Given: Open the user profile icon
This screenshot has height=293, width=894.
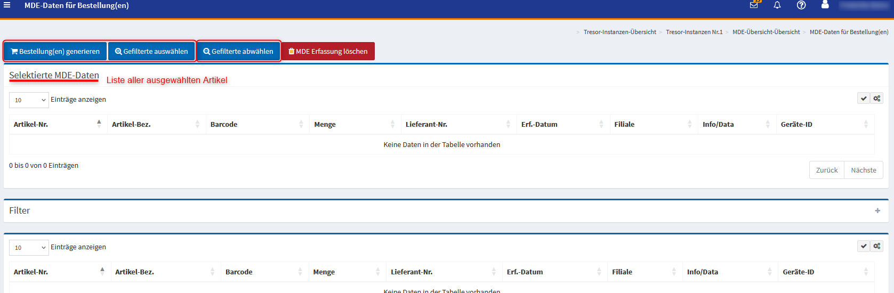Looking at the screenshot, I should [x=825, y=5].
